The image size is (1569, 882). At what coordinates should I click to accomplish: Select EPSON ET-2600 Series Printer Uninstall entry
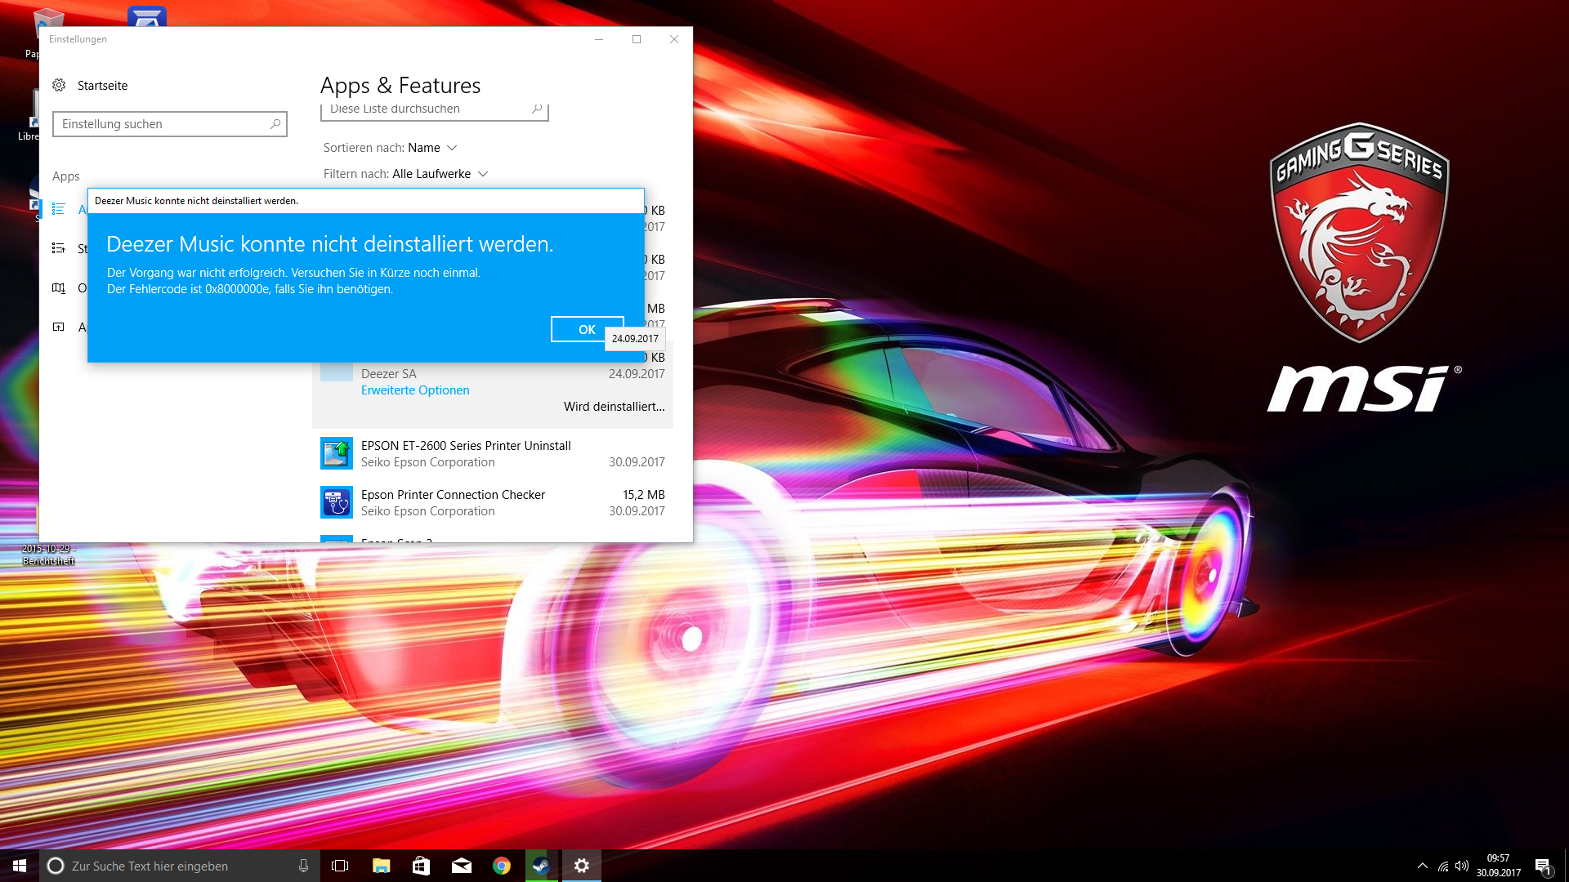point(466,446)
